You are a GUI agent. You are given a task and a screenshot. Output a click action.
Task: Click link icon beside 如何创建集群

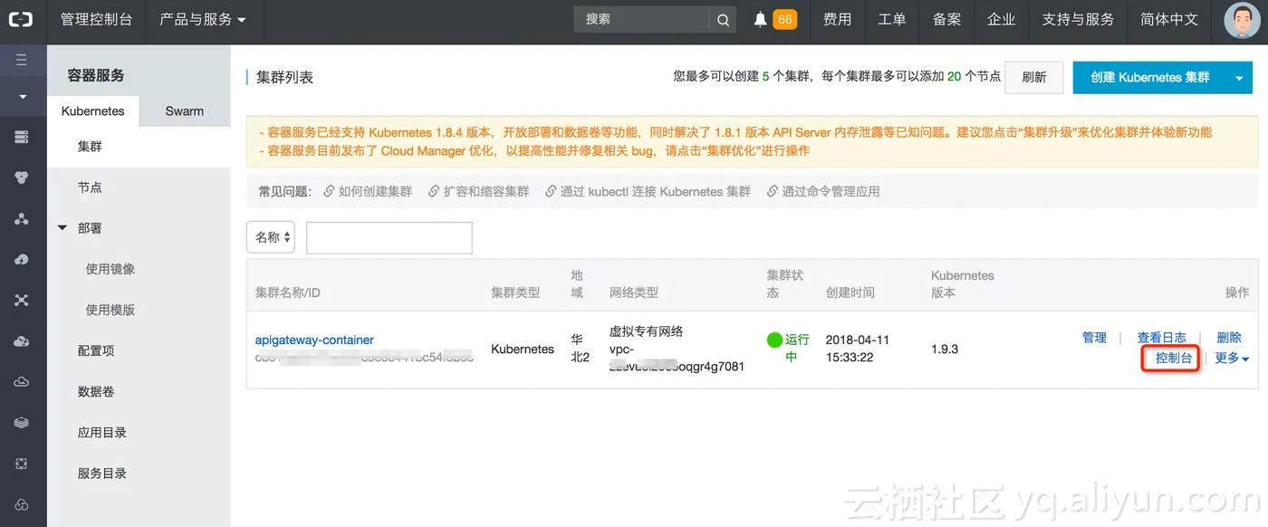(330, 192)
